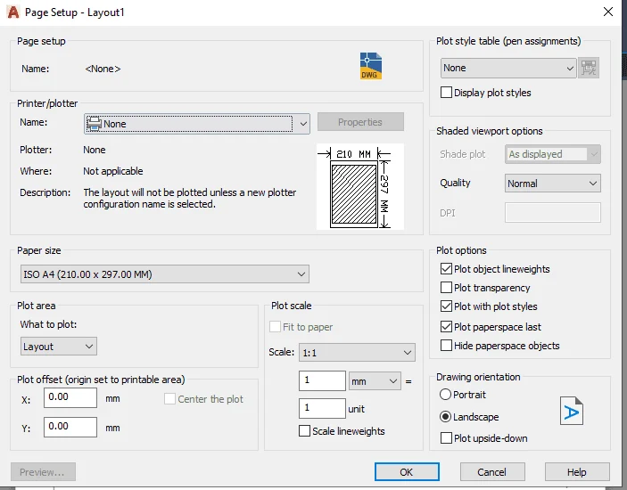
Task: Enable Hide paperspace objects
Action: click(x=446, y=346)
